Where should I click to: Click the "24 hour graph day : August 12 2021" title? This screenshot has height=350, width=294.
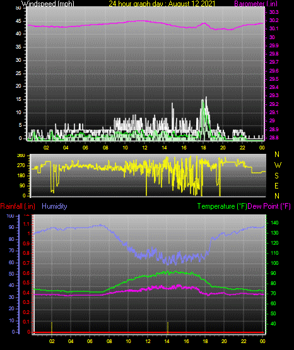click(x=162, y=4)
